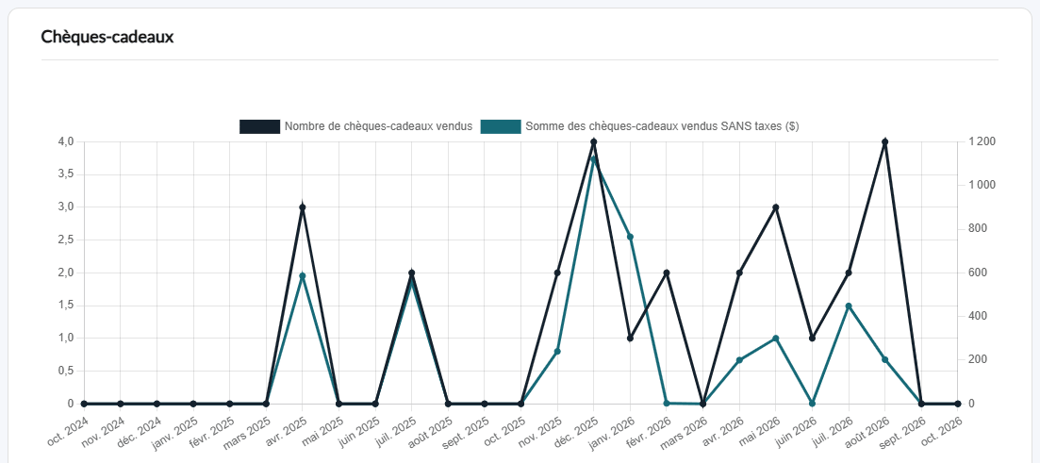Select the dark data point at mai 2026

tap(775, 207)
